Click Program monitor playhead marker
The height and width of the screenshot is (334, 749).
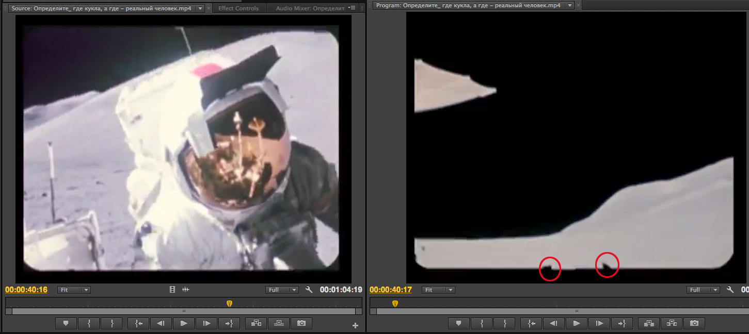[395, 304]
